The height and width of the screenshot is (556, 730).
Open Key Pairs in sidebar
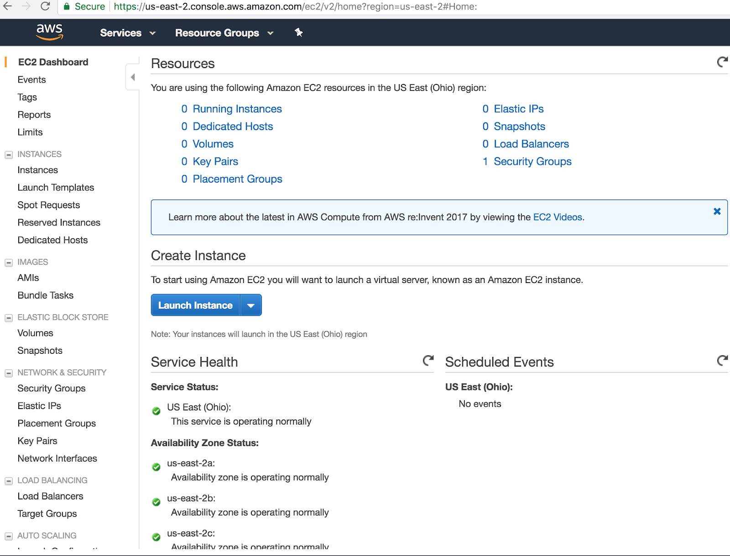click(37, 441)
